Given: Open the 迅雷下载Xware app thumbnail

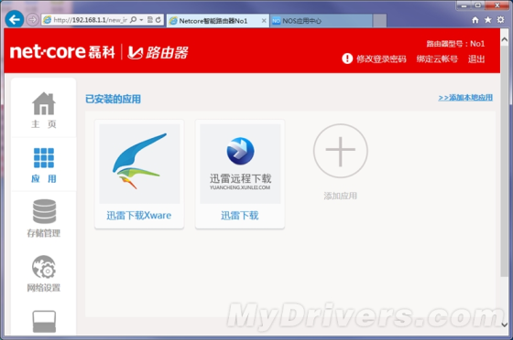Looking at the screenshot, I should (139, 164).
